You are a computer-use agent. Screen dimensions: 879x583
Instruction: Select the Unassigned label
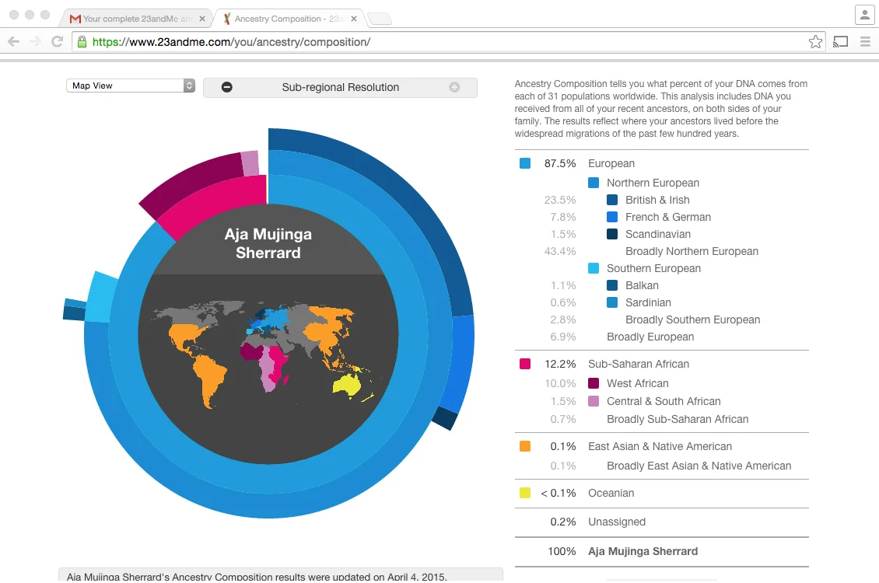tap(617, 522)
